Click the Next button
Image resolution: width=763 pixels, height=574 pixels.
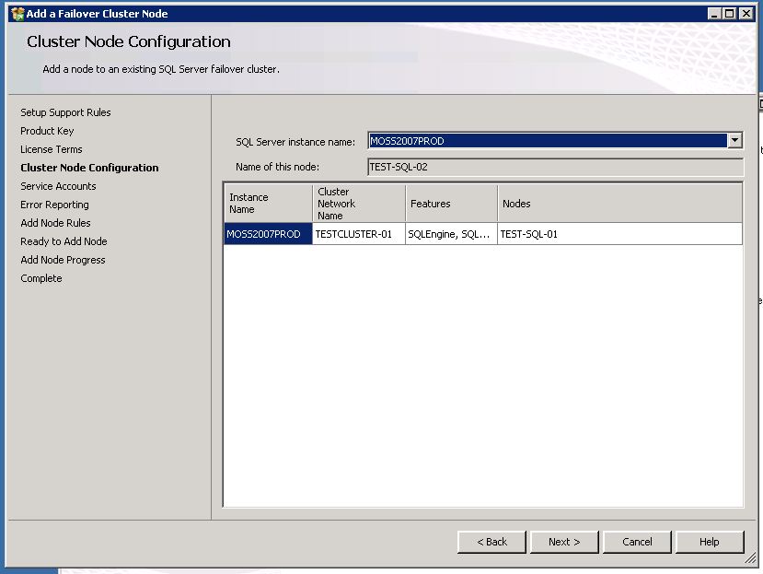[x=564, y=542]
